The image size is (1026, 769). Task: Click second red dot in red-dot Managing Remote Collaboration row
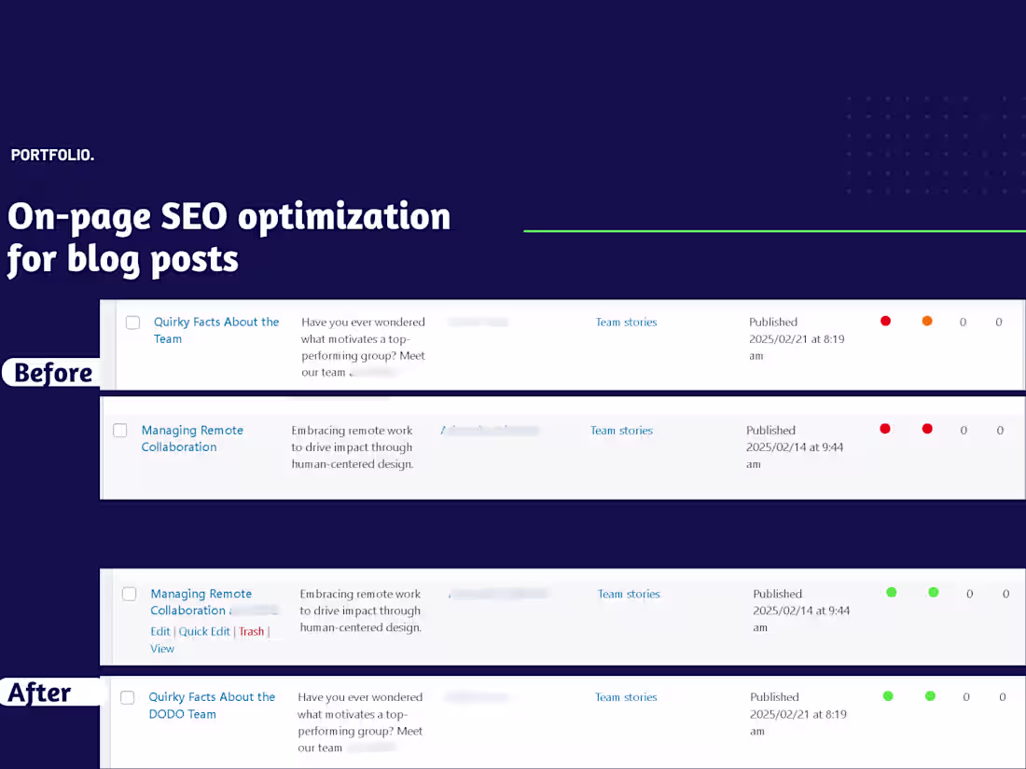[x=927, y=429]
